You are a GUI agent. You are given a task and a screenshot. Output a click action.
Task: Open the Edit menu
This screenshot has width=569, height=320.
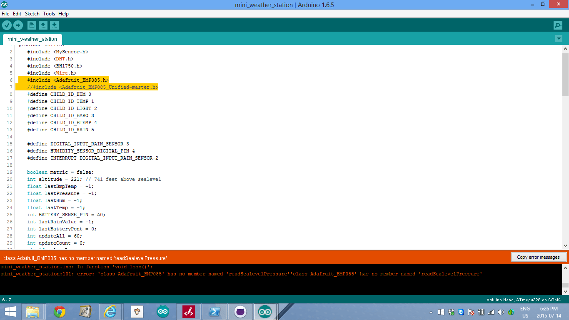point(17,14)
